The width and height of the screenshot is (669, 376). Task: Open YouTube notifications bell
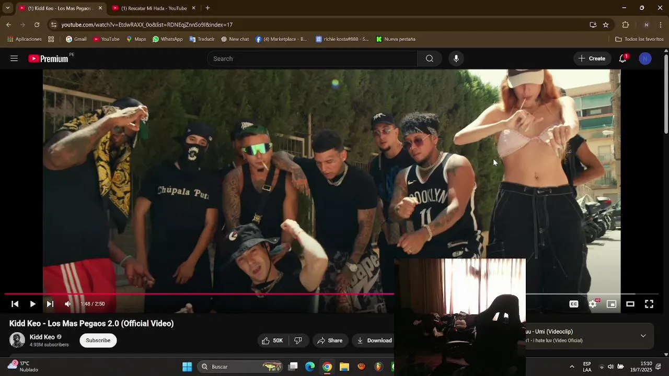pos(622,58)
